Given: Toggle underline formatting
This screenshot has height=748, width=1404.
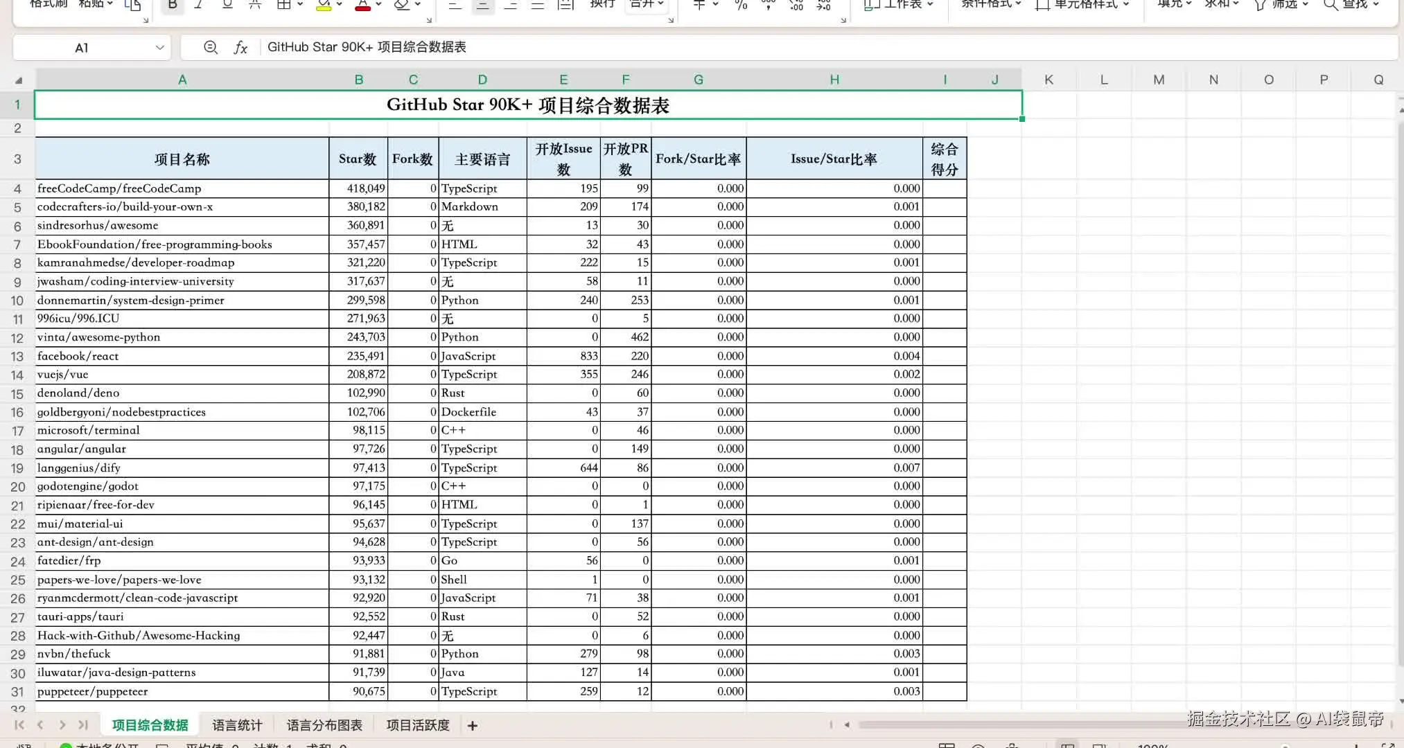Looking at the screenshot, I should pyautogui.click(x=227, y=6).
